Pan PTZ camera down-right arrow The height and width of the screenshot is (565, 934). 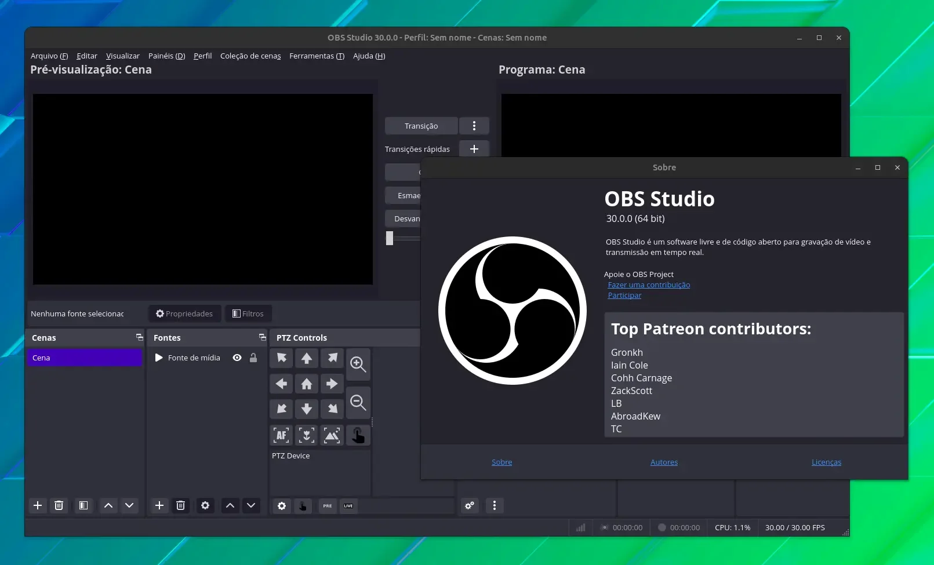coord(332,409)
